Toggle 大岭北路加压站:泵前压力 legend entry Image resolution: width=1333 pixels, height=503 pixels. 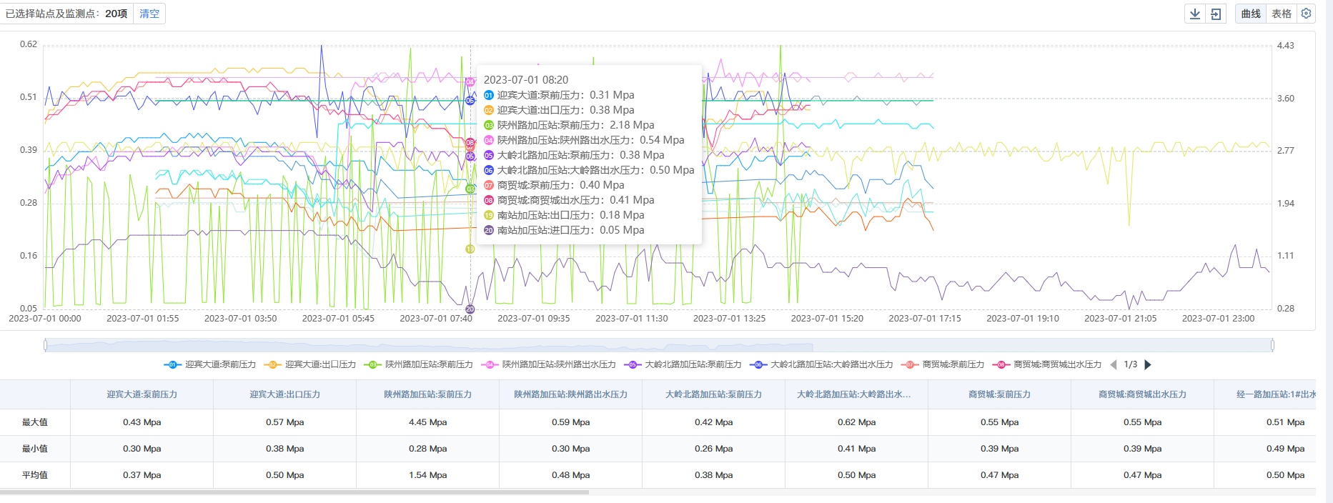683,364
